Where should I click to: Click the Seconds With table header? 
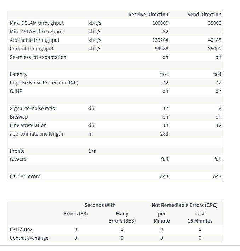pyautogui.click(x=100, y=205)
